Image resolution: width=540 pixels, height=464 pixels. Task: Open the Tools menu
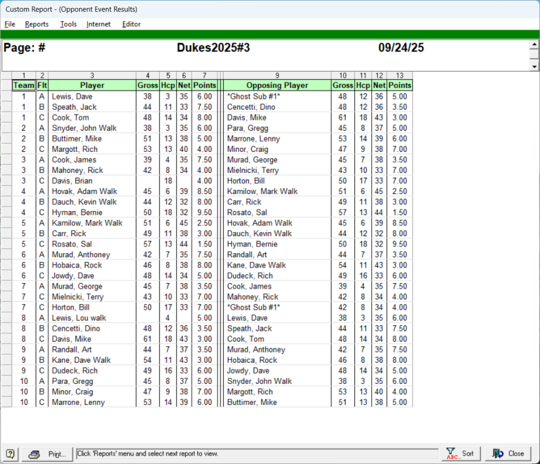(68, 24)
